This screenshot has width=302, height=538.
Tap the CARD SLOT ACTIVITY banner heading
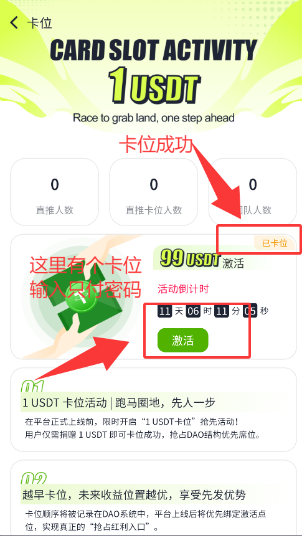coord(153,50)
